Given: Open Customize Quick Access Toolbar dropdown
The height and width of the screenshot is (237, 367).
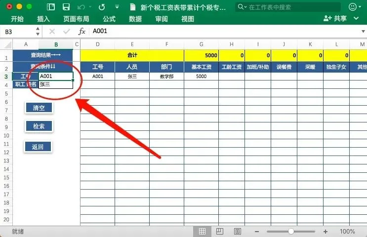Looking at the screenshot, I should (x=117, y=7).
